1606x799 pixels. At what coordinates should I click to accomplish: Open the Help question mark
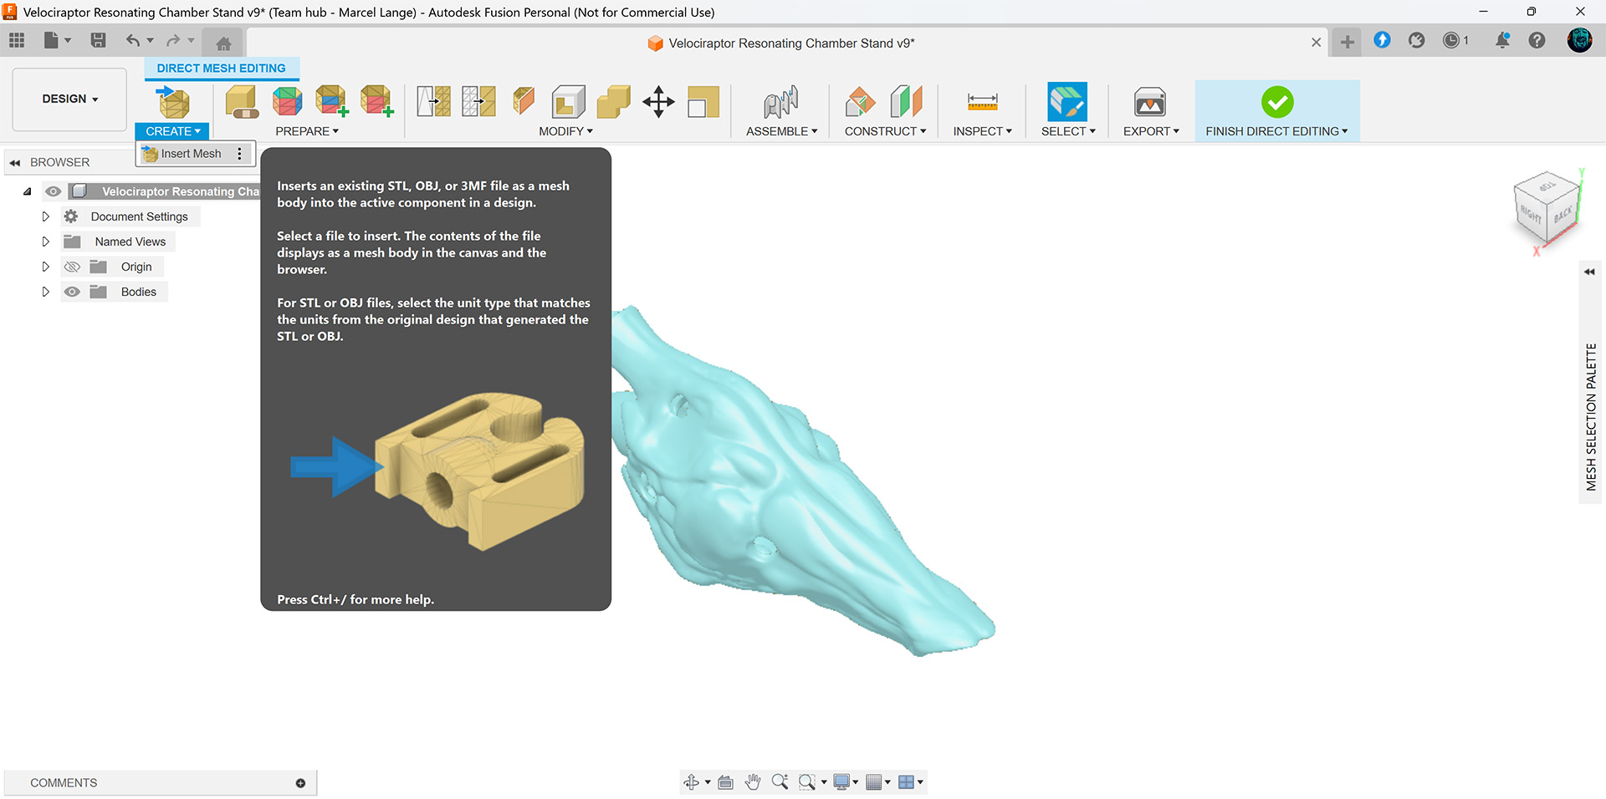1537,40
